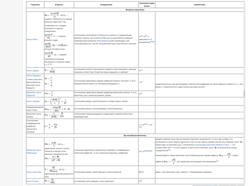Click the Rossby number formula Ro
This screenshot has width=248, height=186.
point(50,181)
